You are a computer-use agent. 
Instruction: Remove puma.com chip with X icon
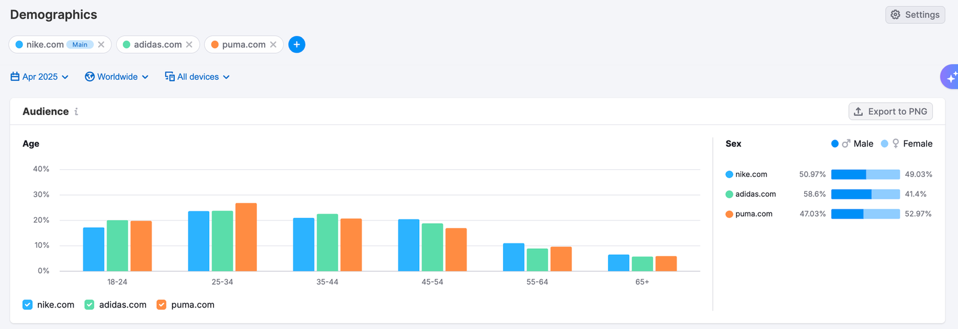(273, 44)
